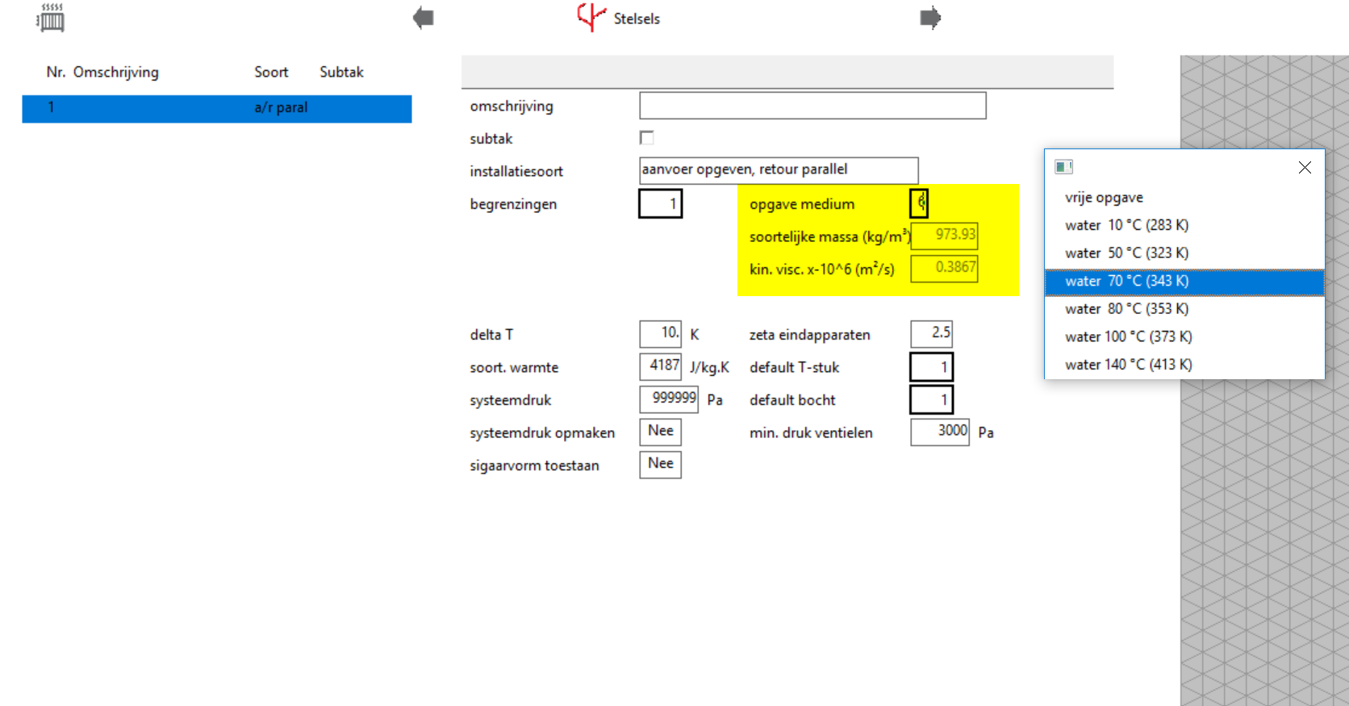The width and height of the screenshot is (1349, 706).
Task: Close the medium selection popup
Action: pyautogui.click(x=1305, y=167)
